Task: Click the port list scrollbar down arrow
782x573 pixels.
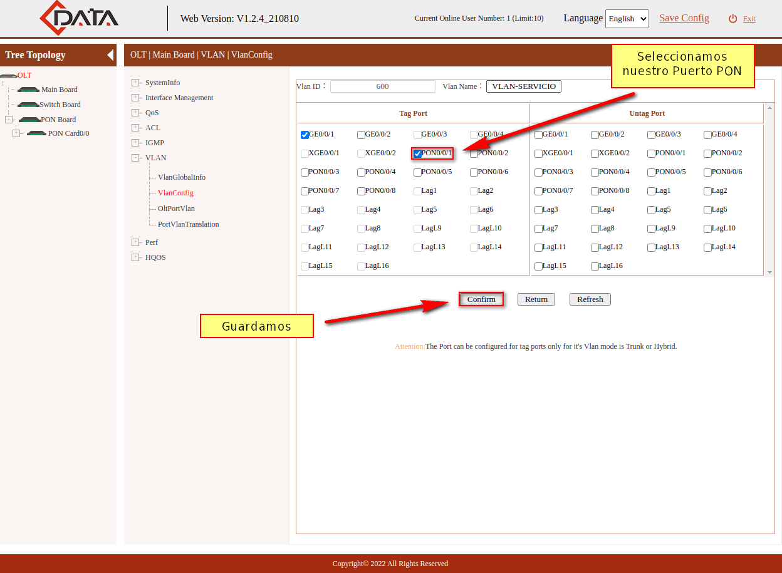Action: [x=769, y=272]
